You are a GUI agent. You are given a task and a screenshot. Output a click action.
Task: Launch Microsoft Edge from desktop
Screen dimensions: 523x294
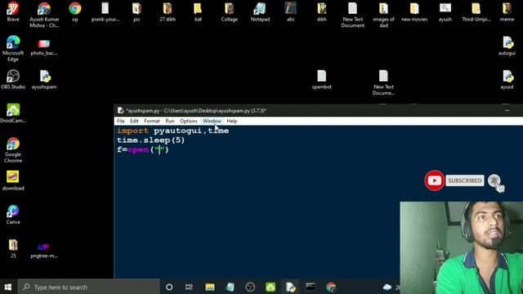tap(13, 48)
